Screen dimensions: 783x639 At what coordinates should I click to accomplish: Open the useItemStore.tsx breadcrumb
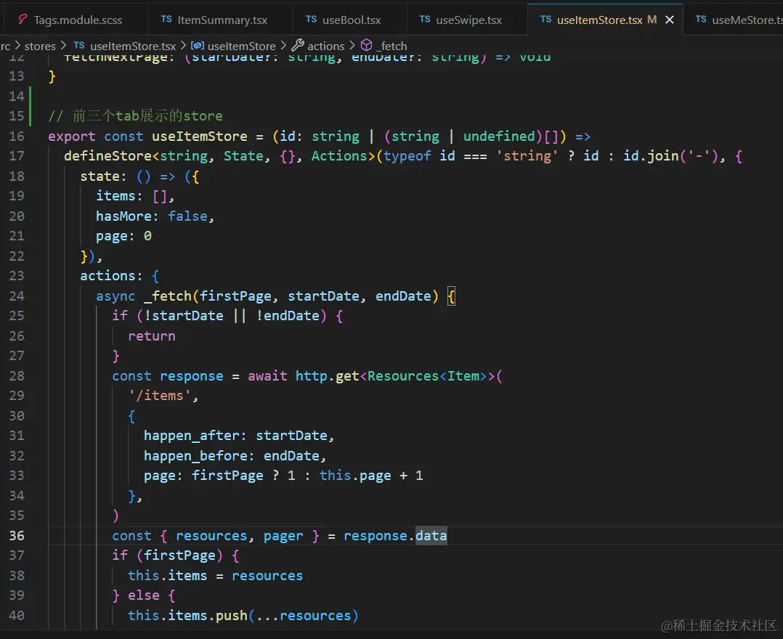pyautogui.click(x=133, y=46)
